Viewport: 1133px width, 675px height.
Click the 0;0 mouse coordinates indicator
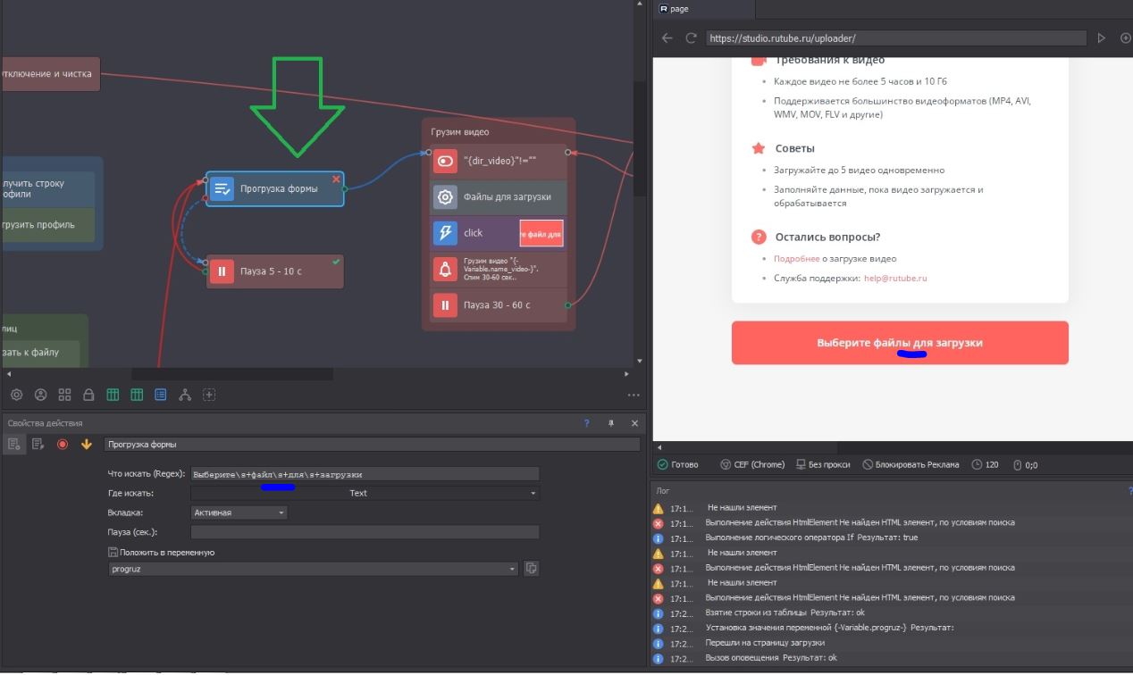pyautogui.click(x=1024, y=464)
